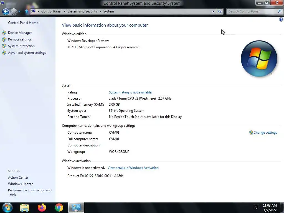Viewport: 284px width, 213px height.
Task: Click the Control Panel icon in address bar
Action: coord(33,11)
